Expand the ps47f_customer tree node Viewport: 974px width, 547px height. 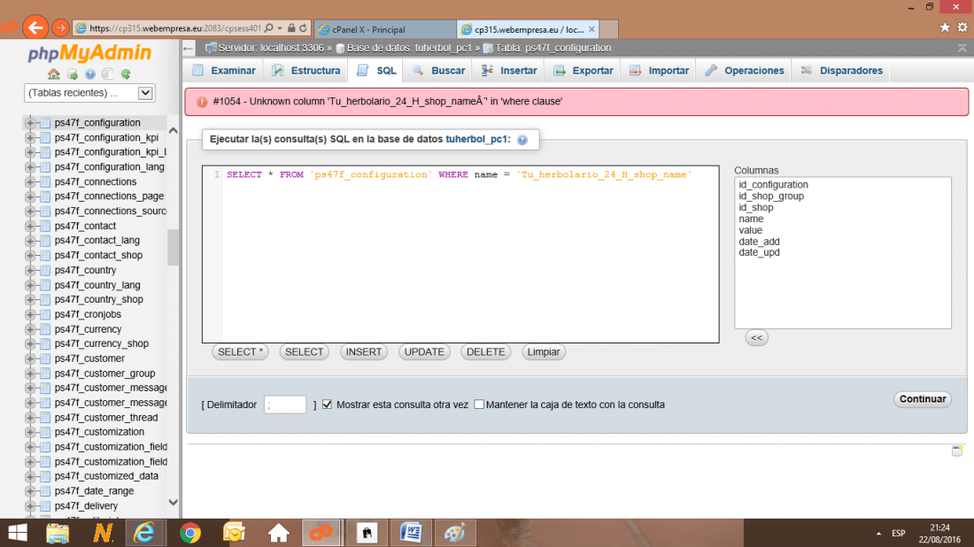pyautogui.click(x=30, y=358)
